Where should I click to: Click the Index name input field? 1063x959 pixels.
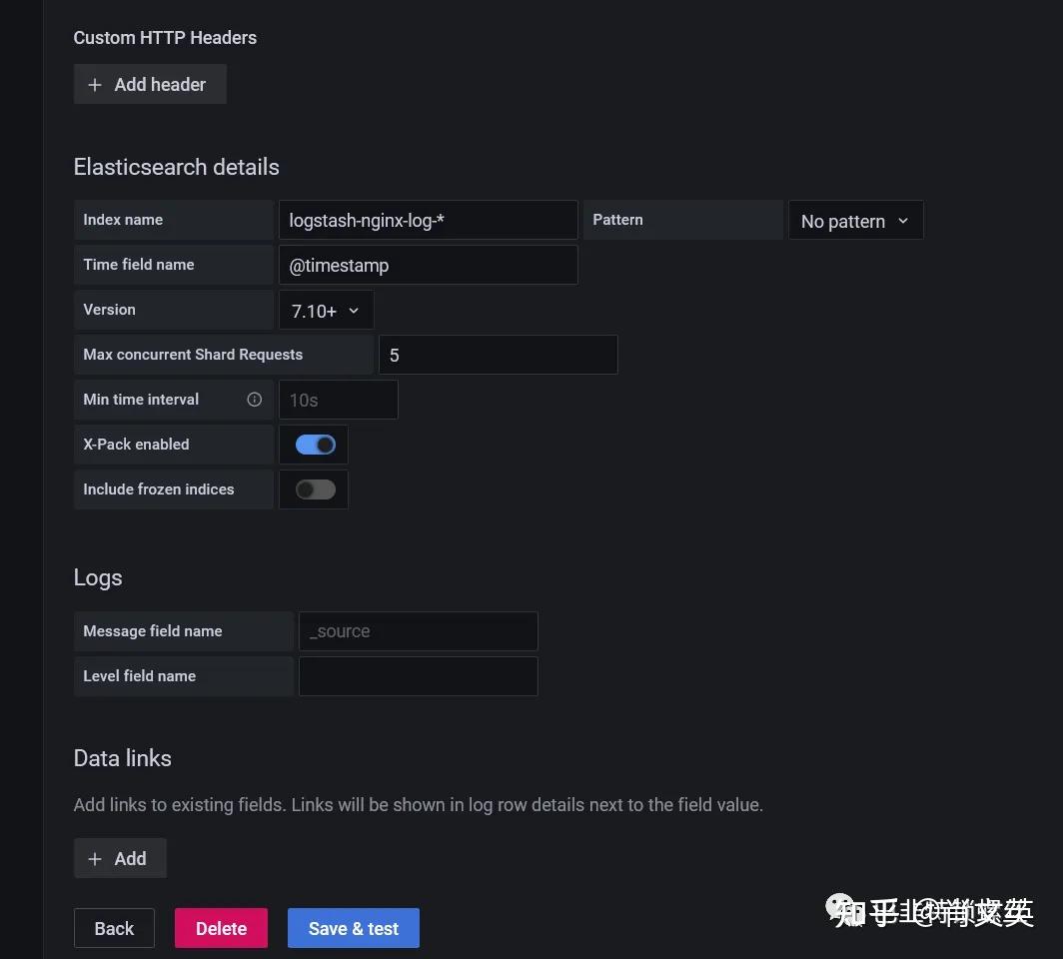coord(428,220)
